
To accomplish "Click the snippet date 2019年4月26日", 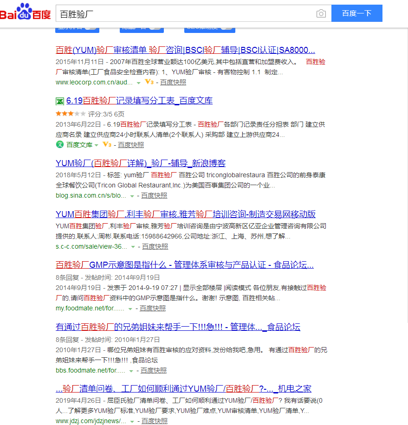I will pyautogui.click(x=78, y=400).
